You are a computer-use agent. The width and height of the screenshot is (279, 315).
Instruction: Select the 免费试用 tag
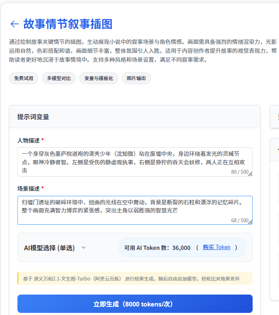click(23, 78)
